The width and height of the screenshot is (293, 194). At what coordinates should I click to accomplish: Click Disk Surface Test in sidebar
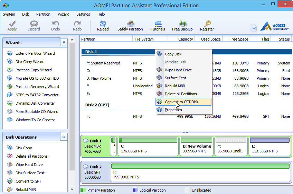[30, 173]
